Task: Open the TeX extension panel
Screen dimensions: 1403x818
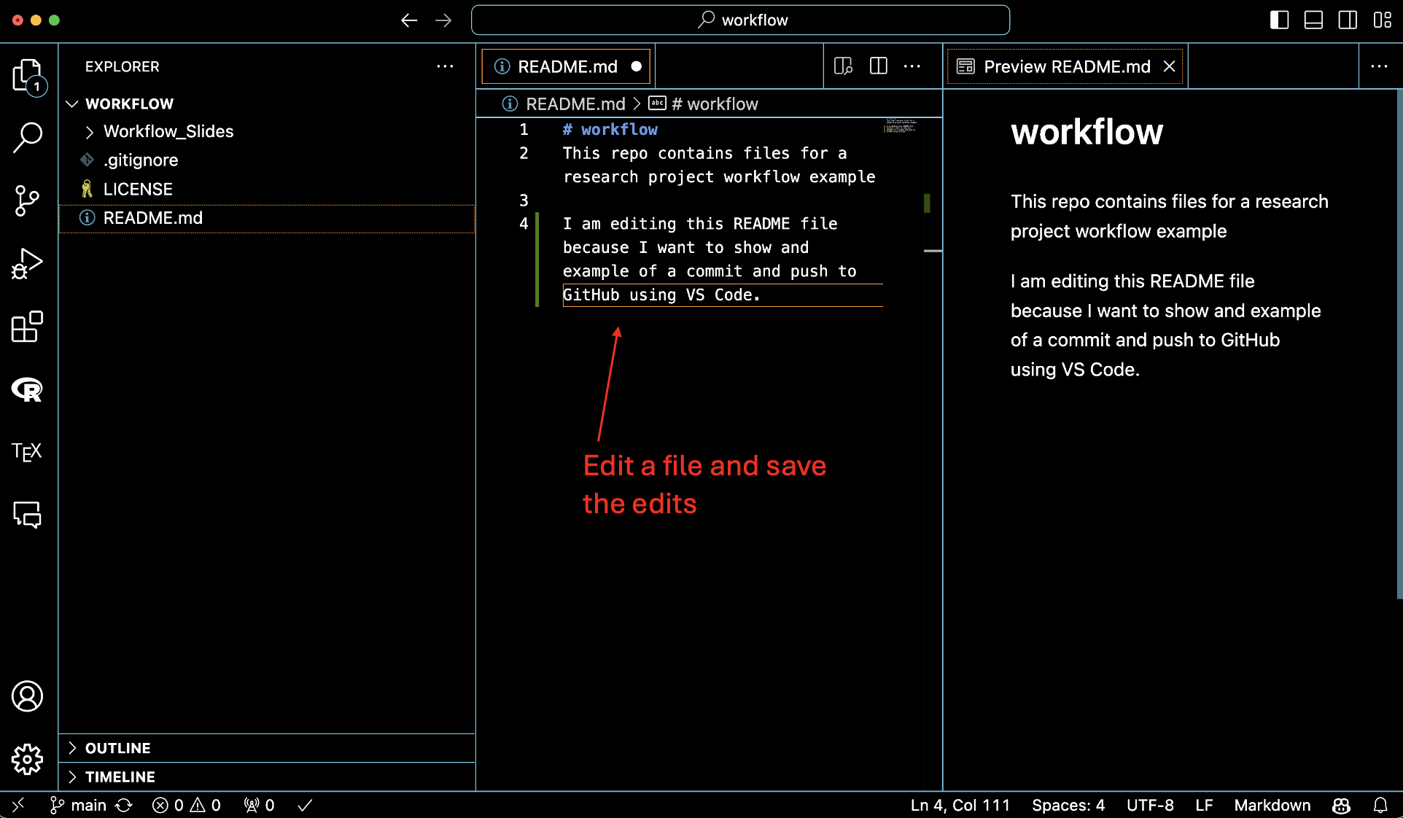Action: (x=28, y=452)
